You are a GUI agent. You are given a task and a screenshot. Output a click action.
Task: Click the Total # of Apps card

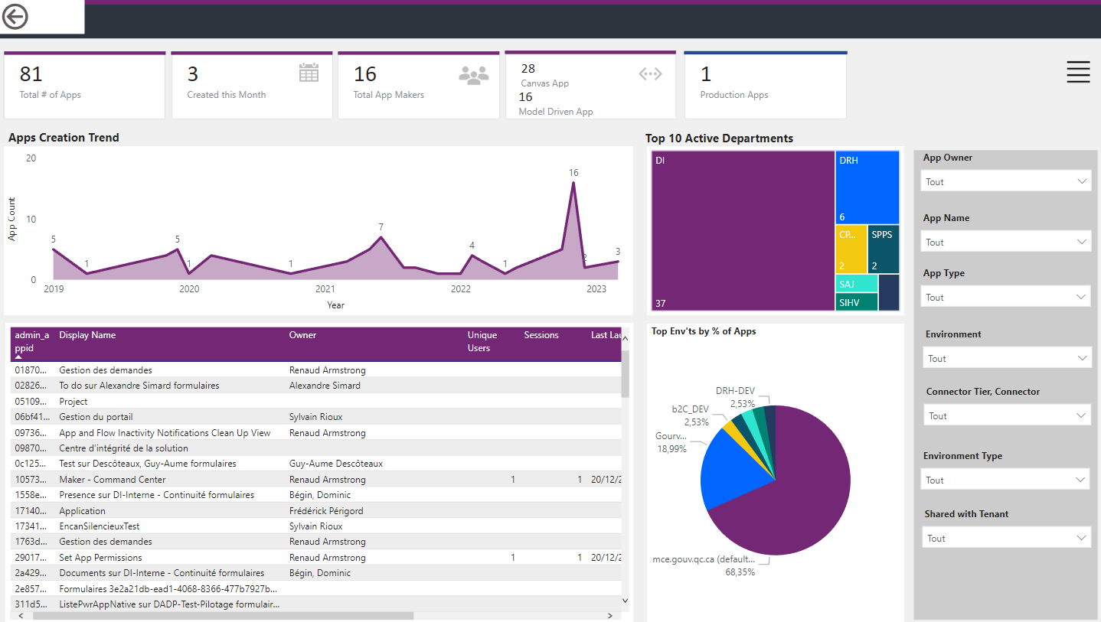point(84,85)
